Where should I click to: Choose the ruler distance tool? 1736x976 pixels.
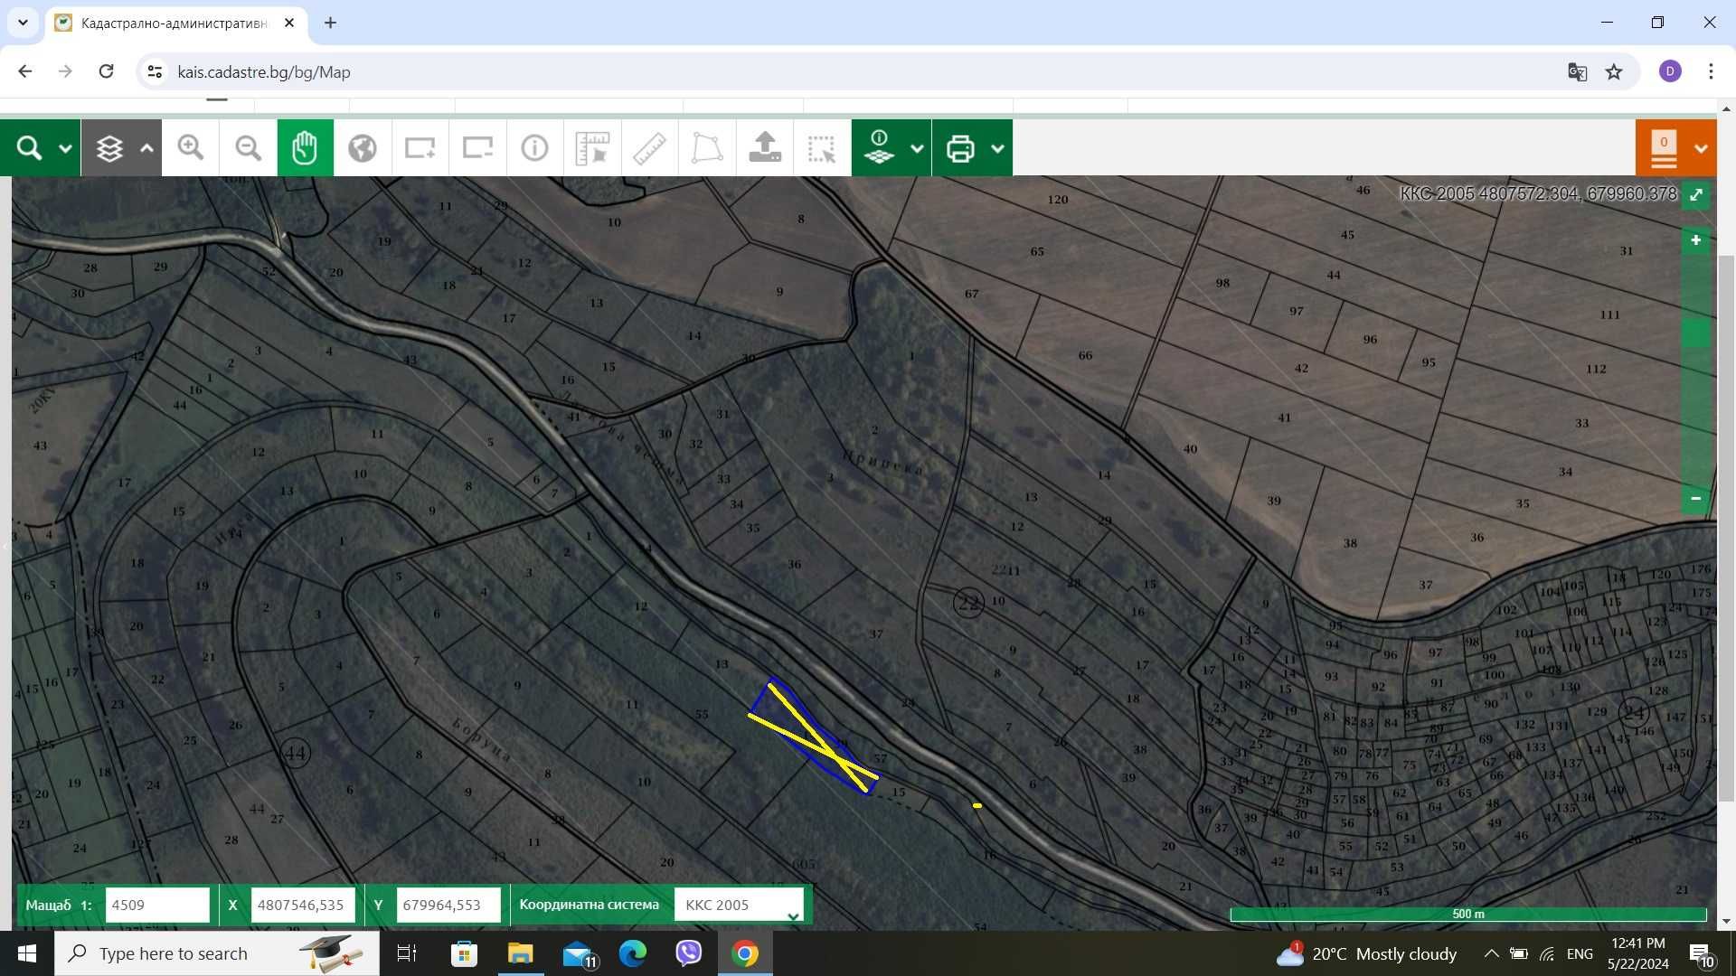pyautogui.click(x=649, y=148)
